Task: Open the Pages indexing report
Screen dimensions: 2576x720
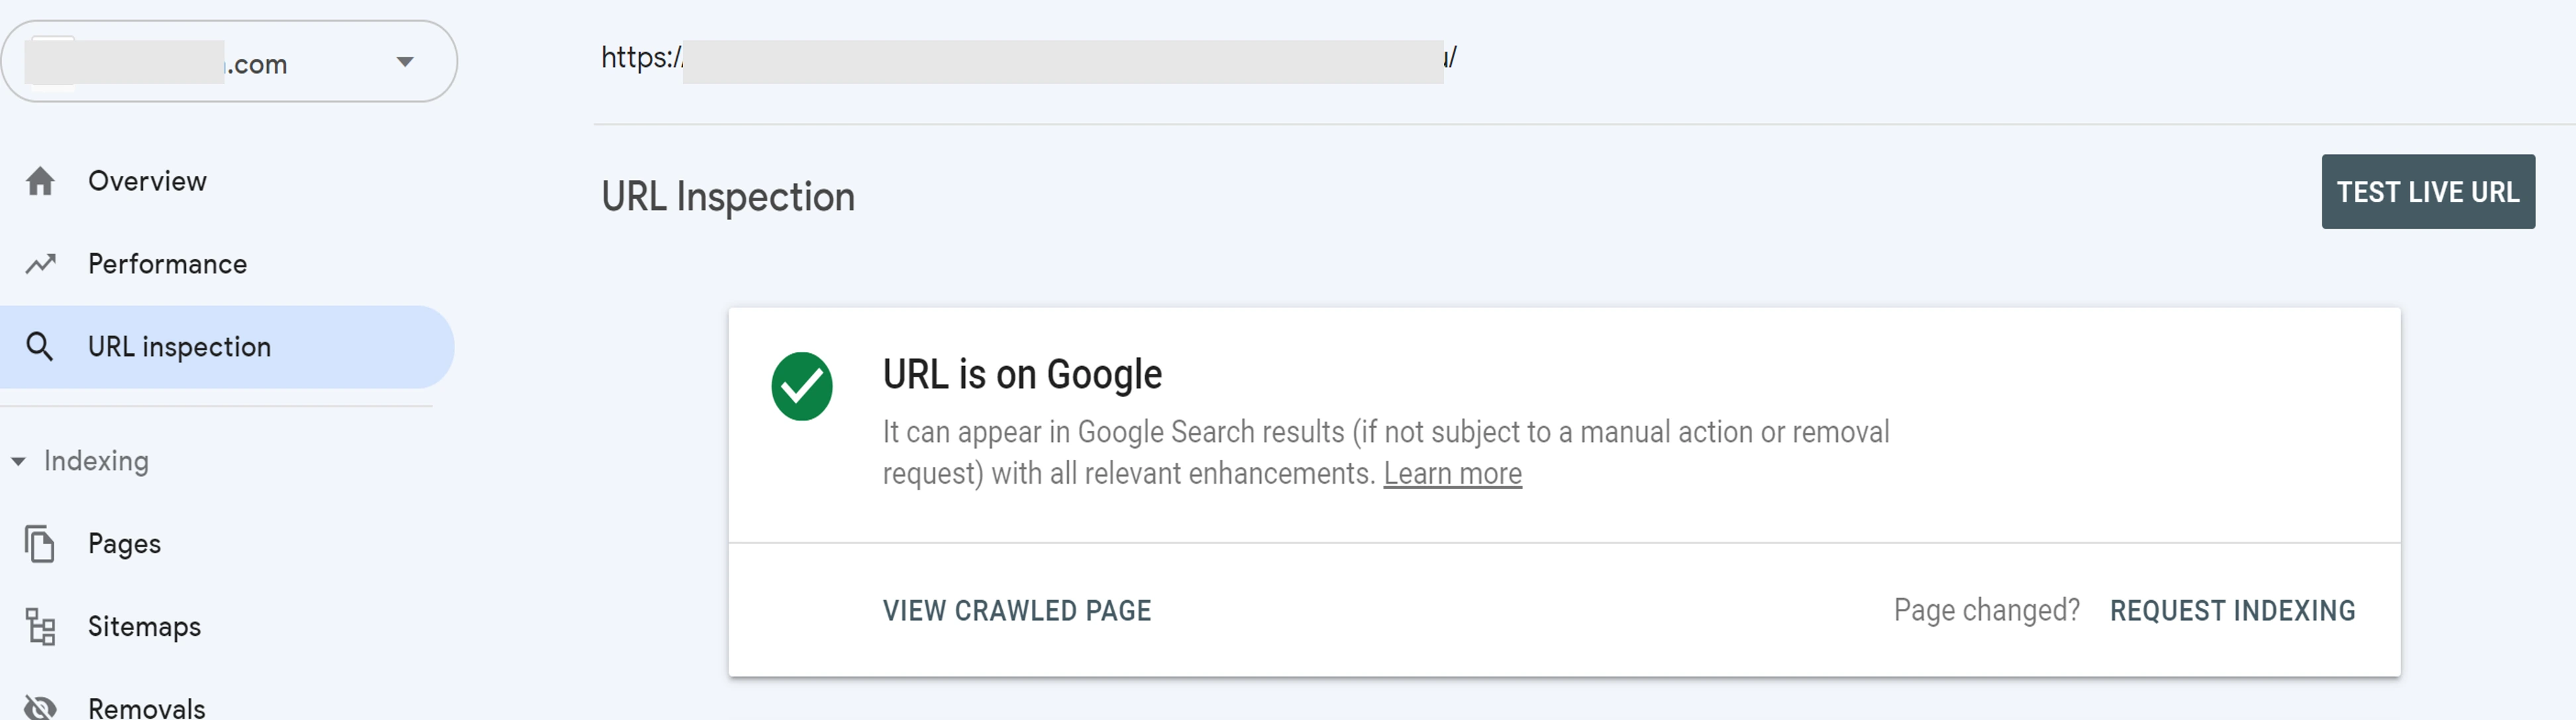Action: (124, 543)
